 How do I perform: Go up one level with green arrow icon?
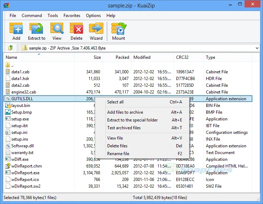(x=10, y=48)
